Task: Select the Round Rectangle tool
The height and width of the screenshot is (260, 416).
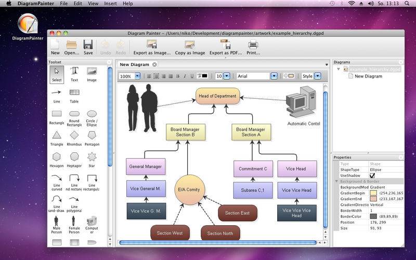Action: tap(74, 118)
